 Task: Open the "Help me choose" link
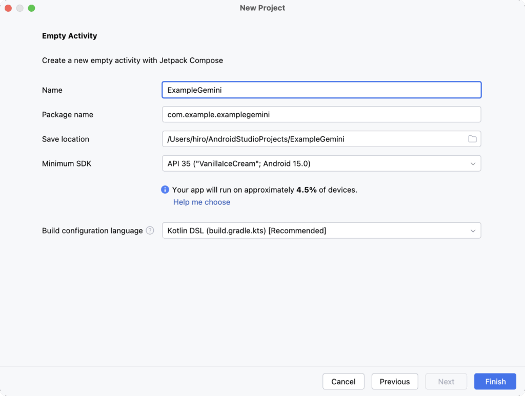(201, 202)
